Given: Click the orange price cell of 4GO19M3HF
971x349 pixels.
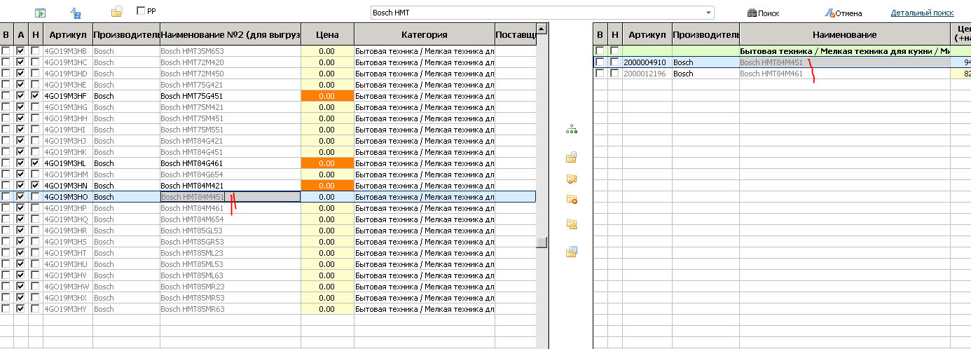Looking at the screenshot, I should 327,96.
